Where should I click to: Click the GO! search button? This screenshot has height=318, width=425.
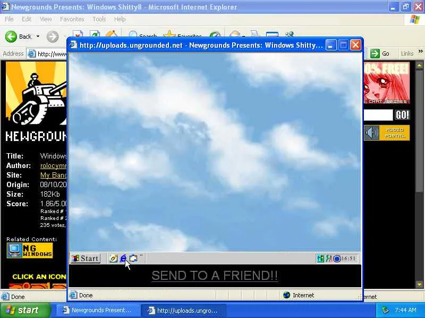click(x=402, y=114)
